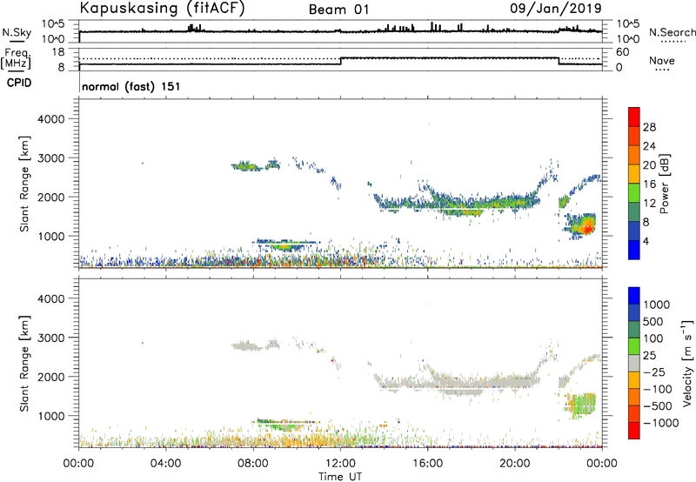Click the "4" label on the Power color bar

click(646, 242)
